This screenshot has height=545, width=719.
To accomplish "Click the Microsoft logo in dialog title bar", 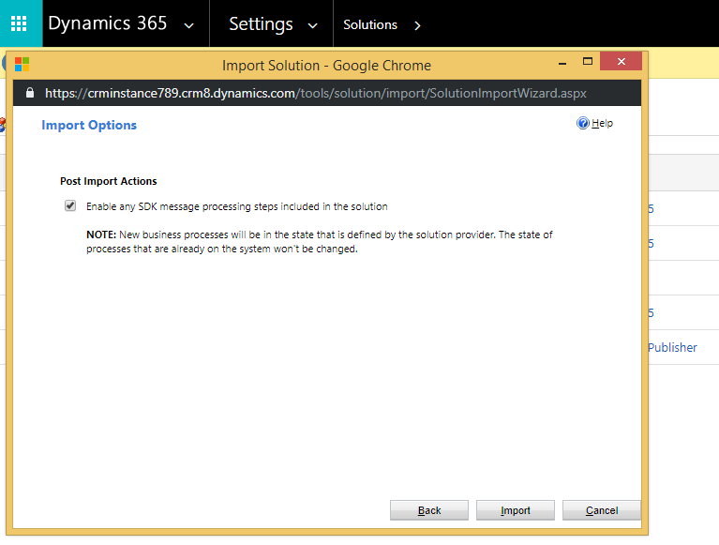I will point(22,65).
